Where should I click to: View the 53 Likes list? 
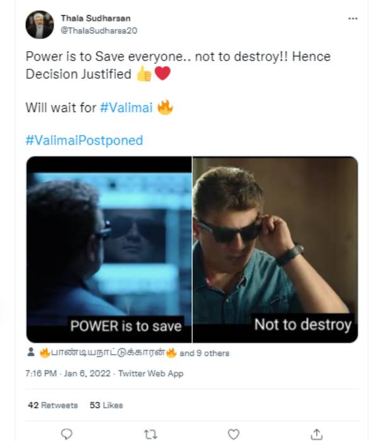[x=106, y=405]
